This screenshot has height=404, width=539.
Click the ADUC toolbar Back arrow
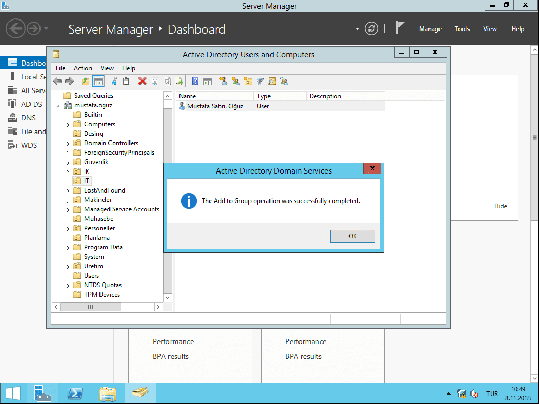[x=57, y=82]
